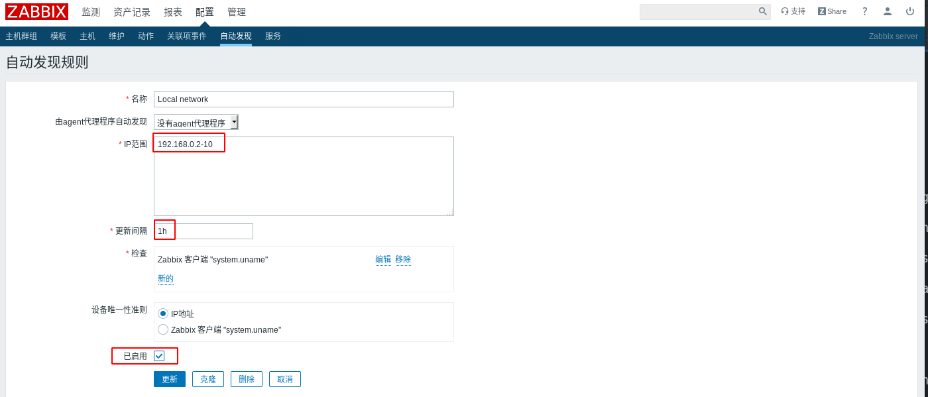The width and height of the screenshot is (928, 397).
Task: Switch to the 服务 tab
Action: pos(273,36)
